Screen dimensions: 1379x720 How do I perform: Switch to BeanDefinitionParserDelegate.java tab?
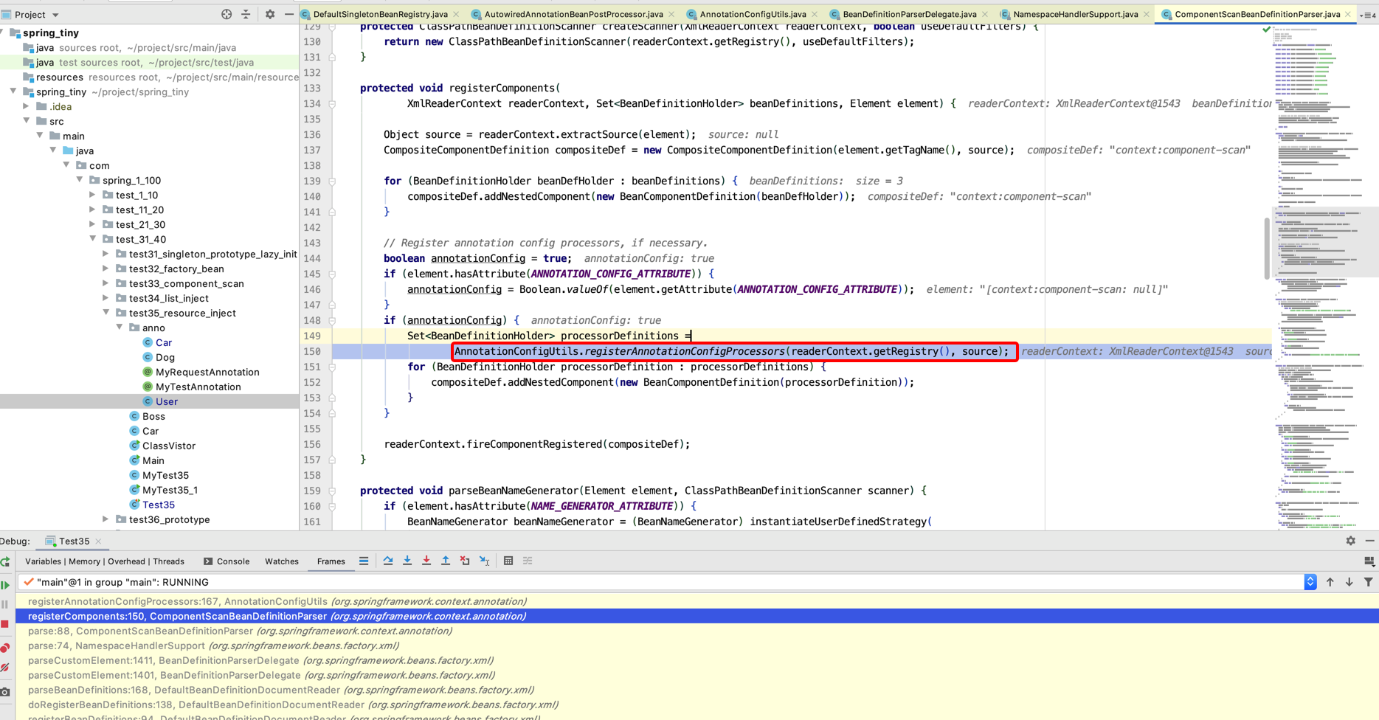tap(909, 14)
